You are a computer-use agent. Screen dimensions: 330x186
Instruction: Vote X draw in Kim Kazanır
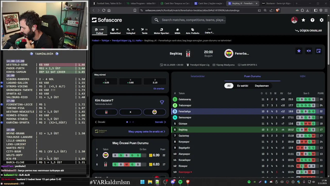130,112
